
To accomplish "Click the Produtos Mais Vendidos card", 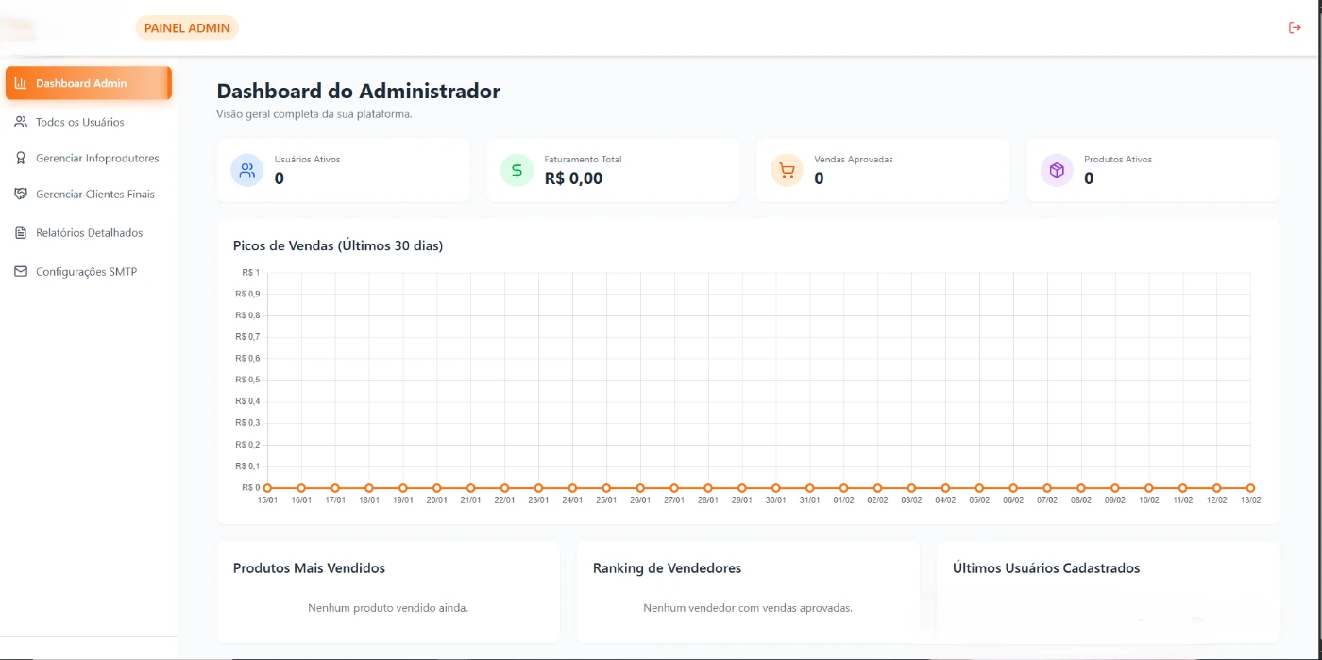I will (387, 590).
